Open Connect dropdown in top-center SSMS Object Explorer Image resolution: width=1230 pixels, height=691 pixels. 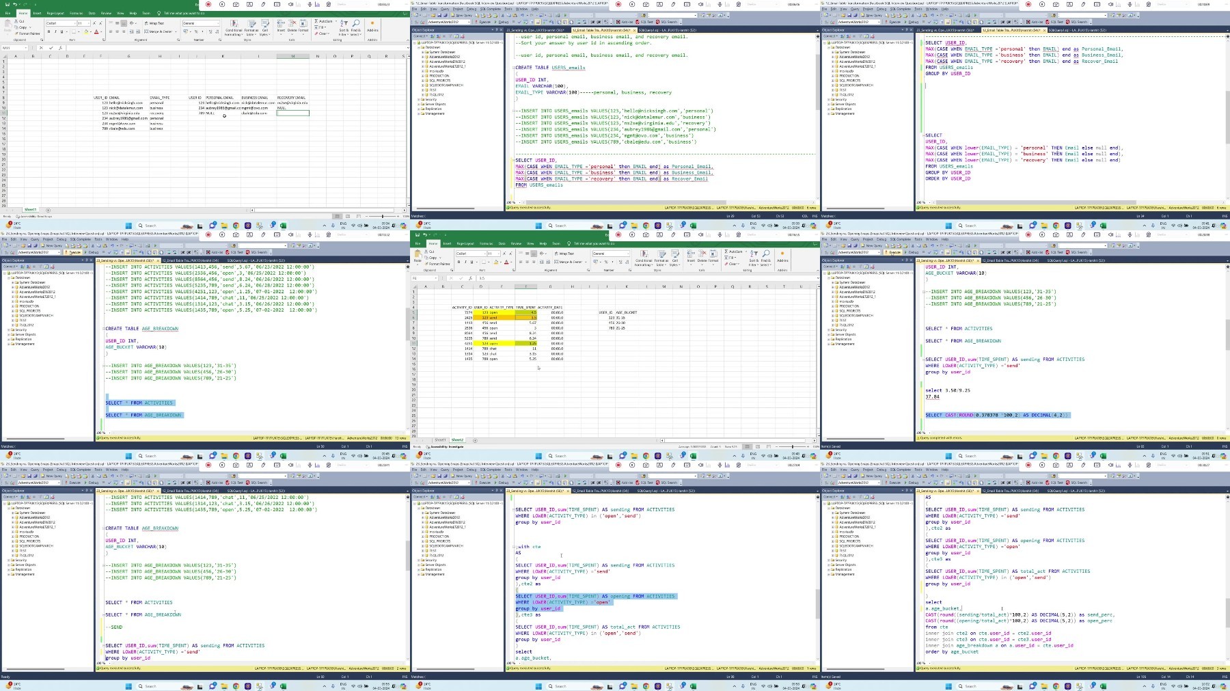click(420, 37)
